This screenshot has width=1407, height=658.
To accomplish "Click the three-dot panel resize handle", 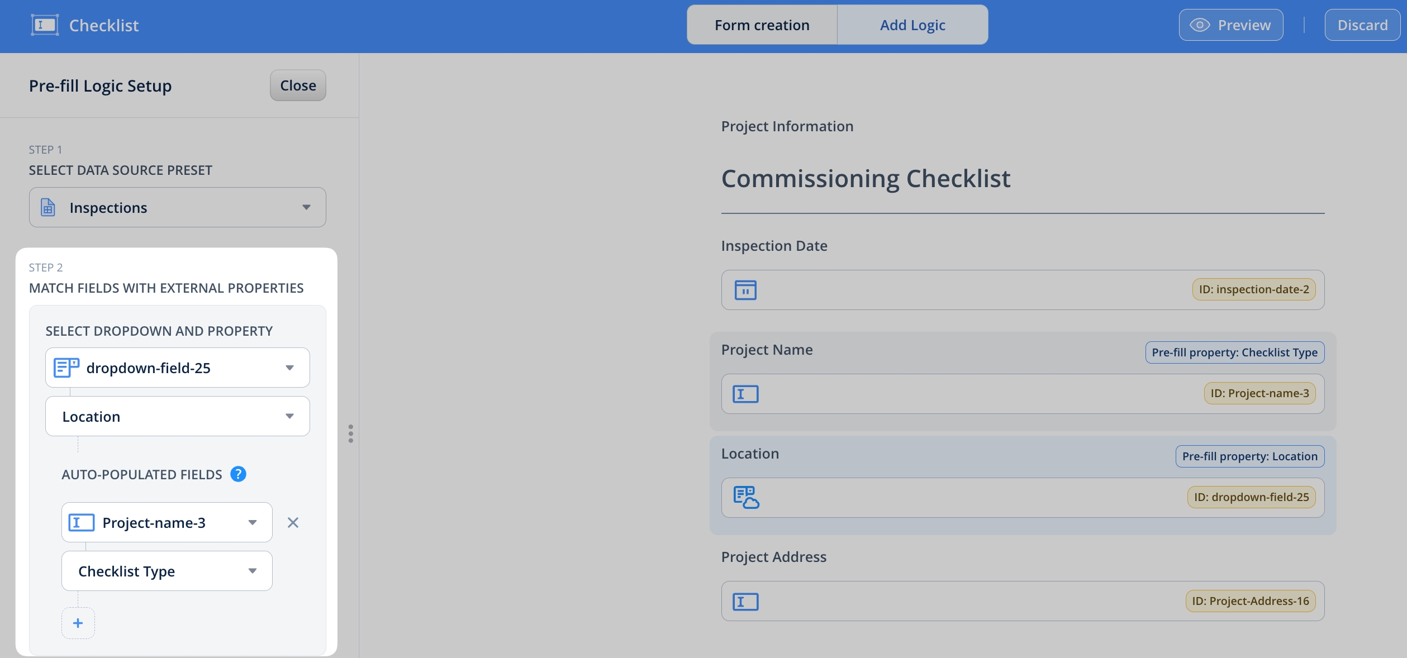I will (350, 433).
